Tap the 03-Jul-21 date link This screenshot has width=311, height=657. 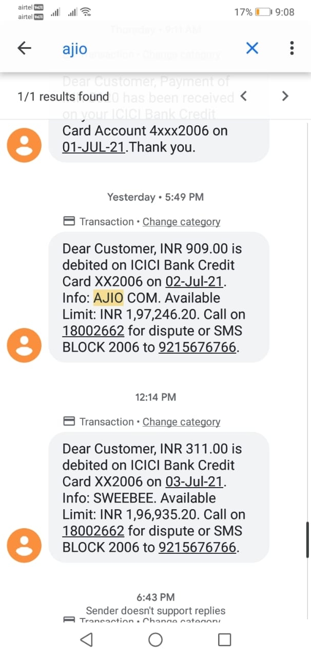[x=196, y=482]
